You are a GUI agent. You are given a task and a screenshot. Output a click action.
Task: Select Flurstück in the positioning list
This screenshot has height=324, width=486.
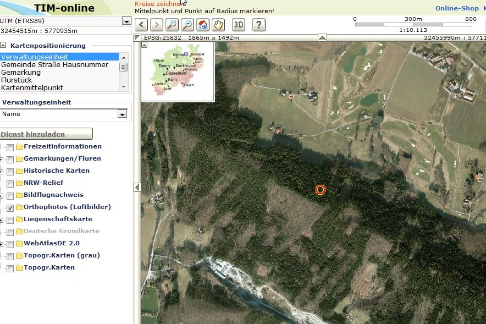coord(16,80)
